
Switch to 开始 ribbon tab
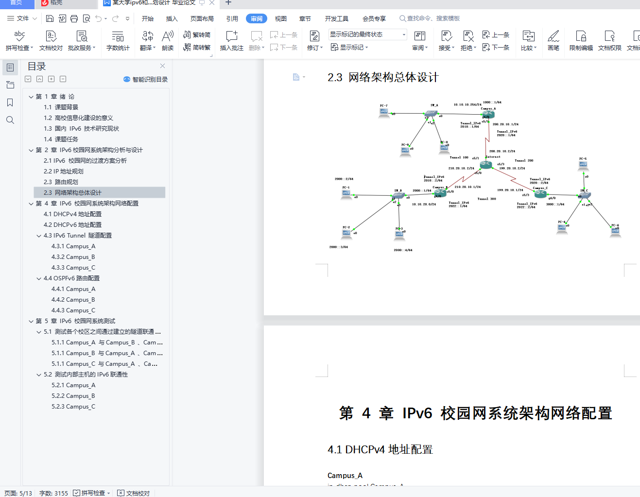148,18
